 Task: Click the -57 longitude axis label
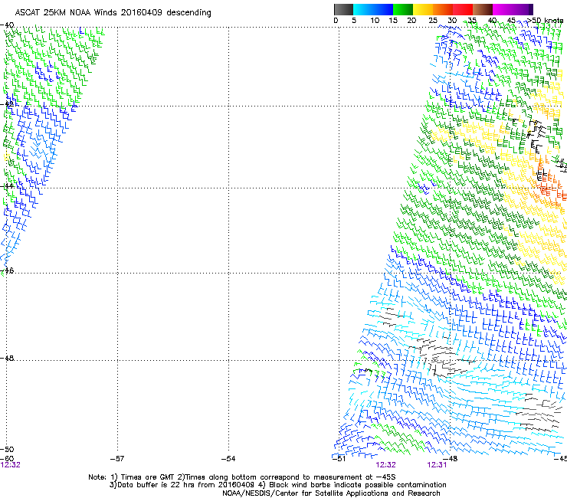tap(116, 459)
